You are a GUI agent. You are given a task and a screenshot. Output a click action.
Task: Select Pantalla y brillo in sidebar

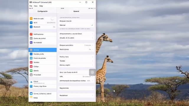[x=39, y=54]
